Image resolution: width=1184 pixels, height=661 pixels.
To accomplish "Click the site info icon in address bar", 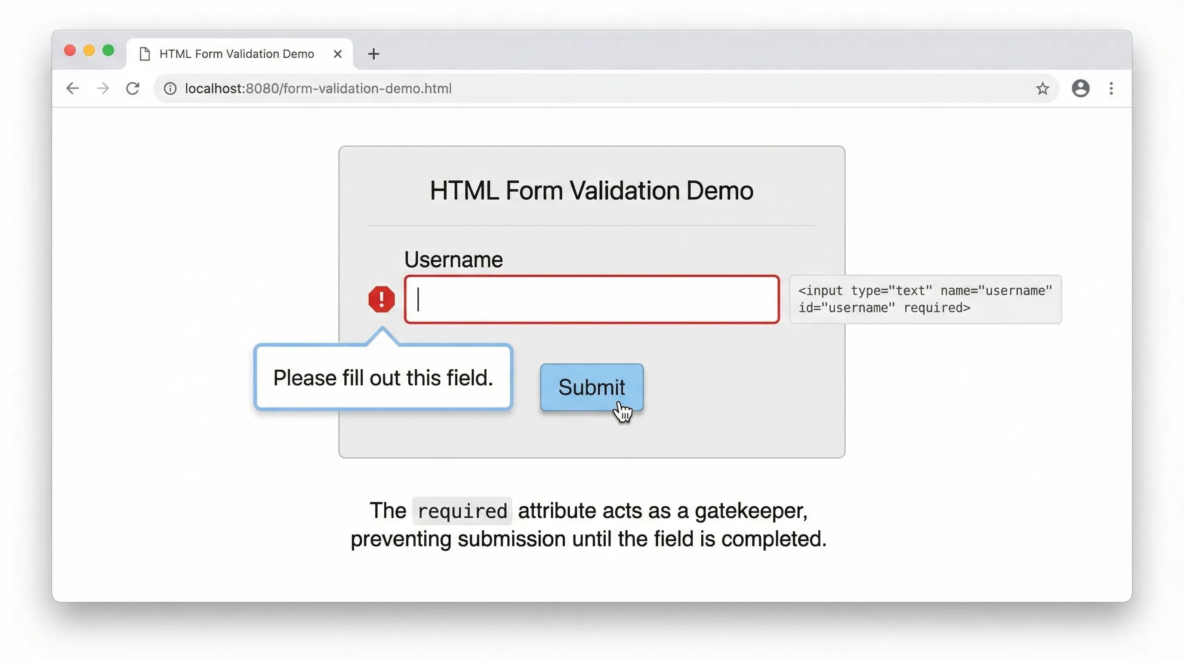I will click(x=170, y=88).
